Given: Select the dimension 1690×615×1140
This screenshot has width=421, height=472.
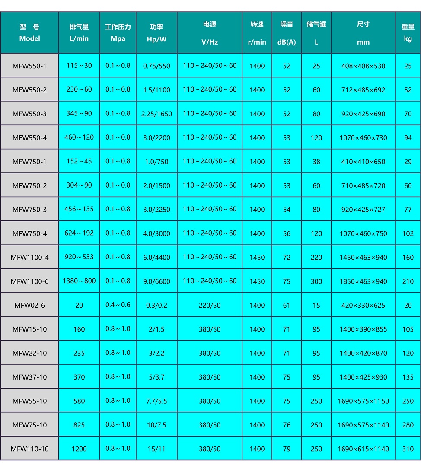Looking at the screenshot, I should pos(363,449).
